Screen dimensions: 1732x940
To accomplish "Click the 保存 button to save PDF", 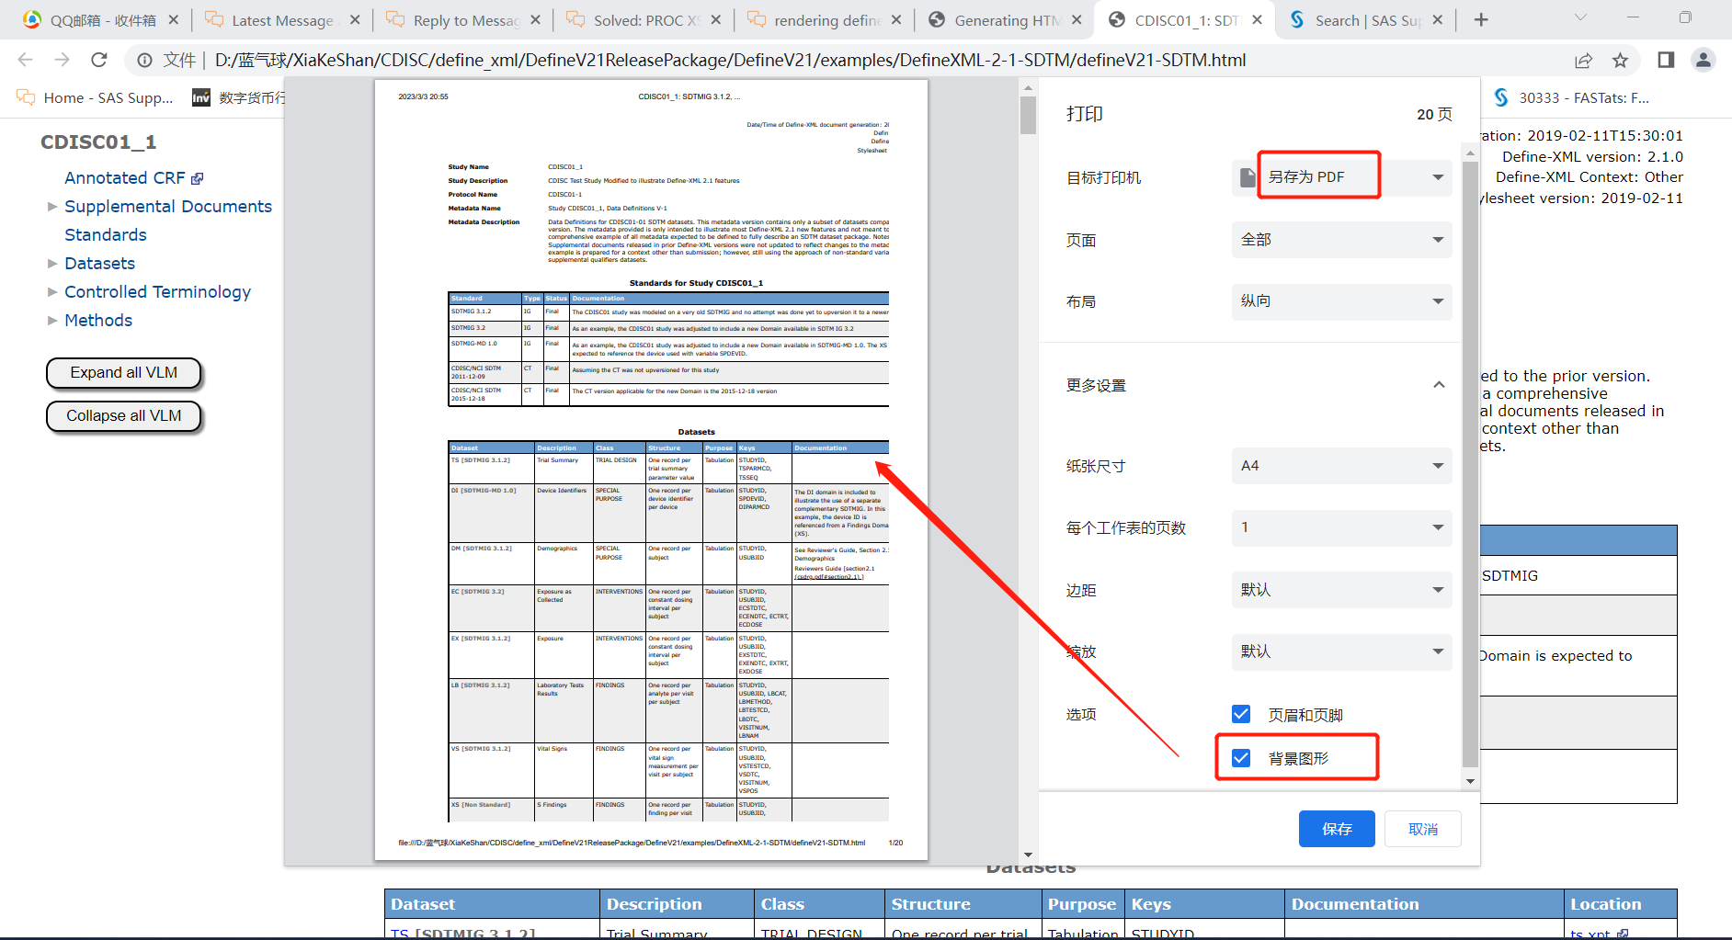I will tap(1336, 828).
